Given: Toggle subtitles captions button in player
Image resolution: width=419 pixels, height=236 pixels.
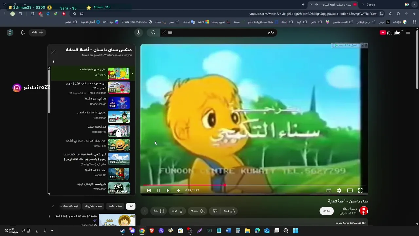Looking at the screenshot, I should (329, 190).
